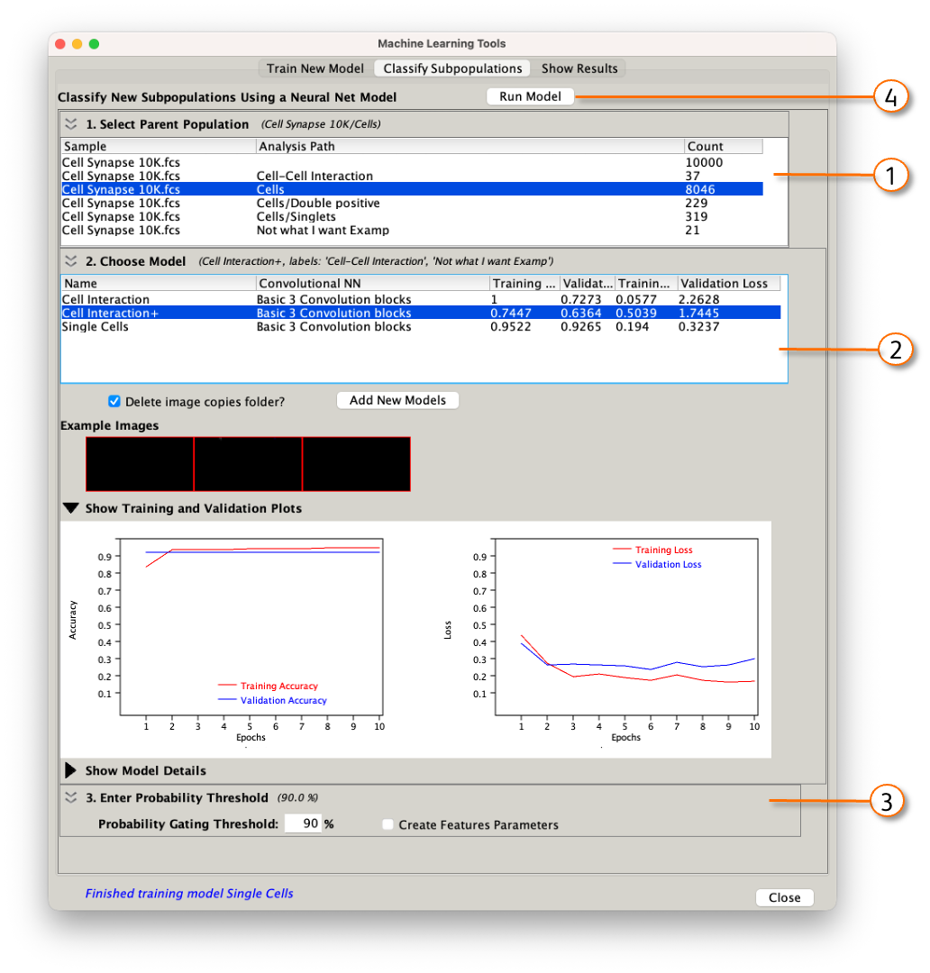Expand Show Model Details triangle
Viewport: 930px width, 973px height.
pos(70,770)
